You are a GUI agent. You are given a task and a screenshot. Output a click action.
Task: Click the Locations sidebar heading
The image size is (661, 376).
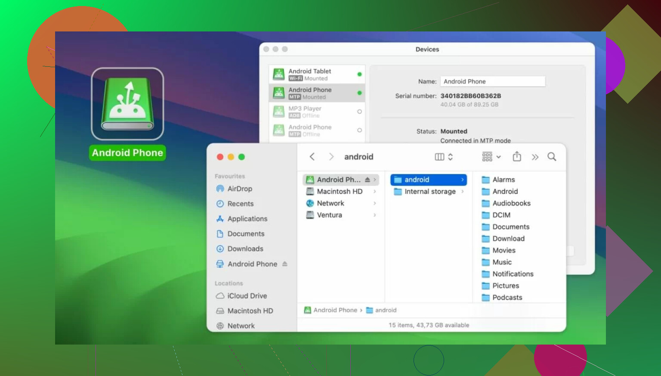(229, 283)
